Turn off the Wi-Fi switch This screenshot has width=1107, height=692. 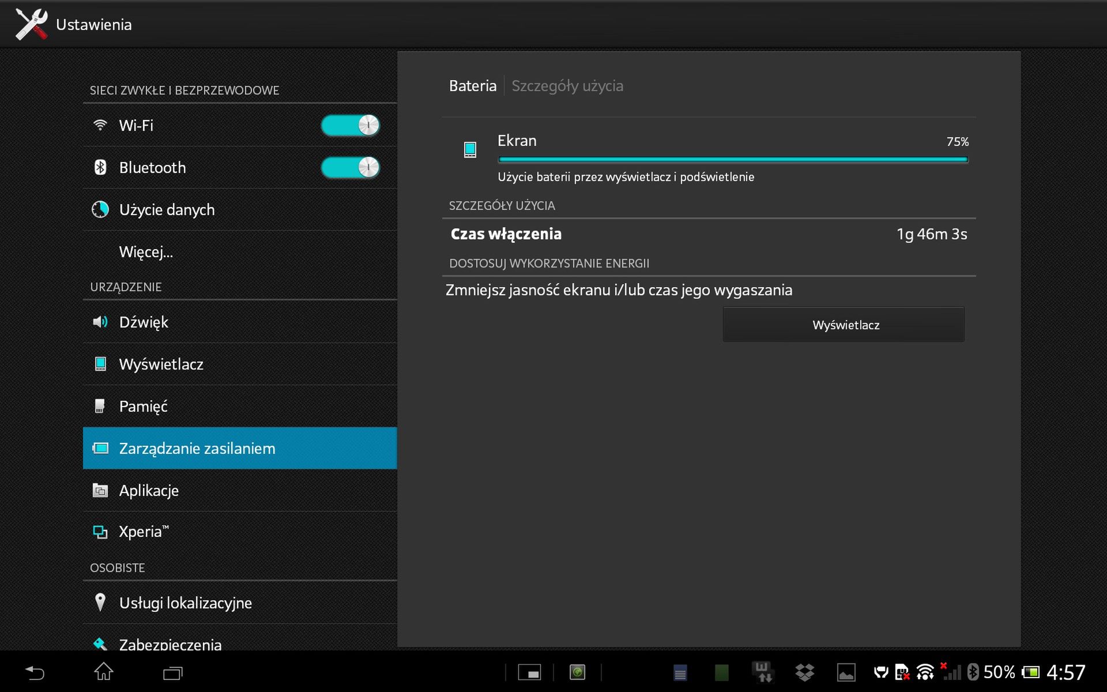[350, 125]
